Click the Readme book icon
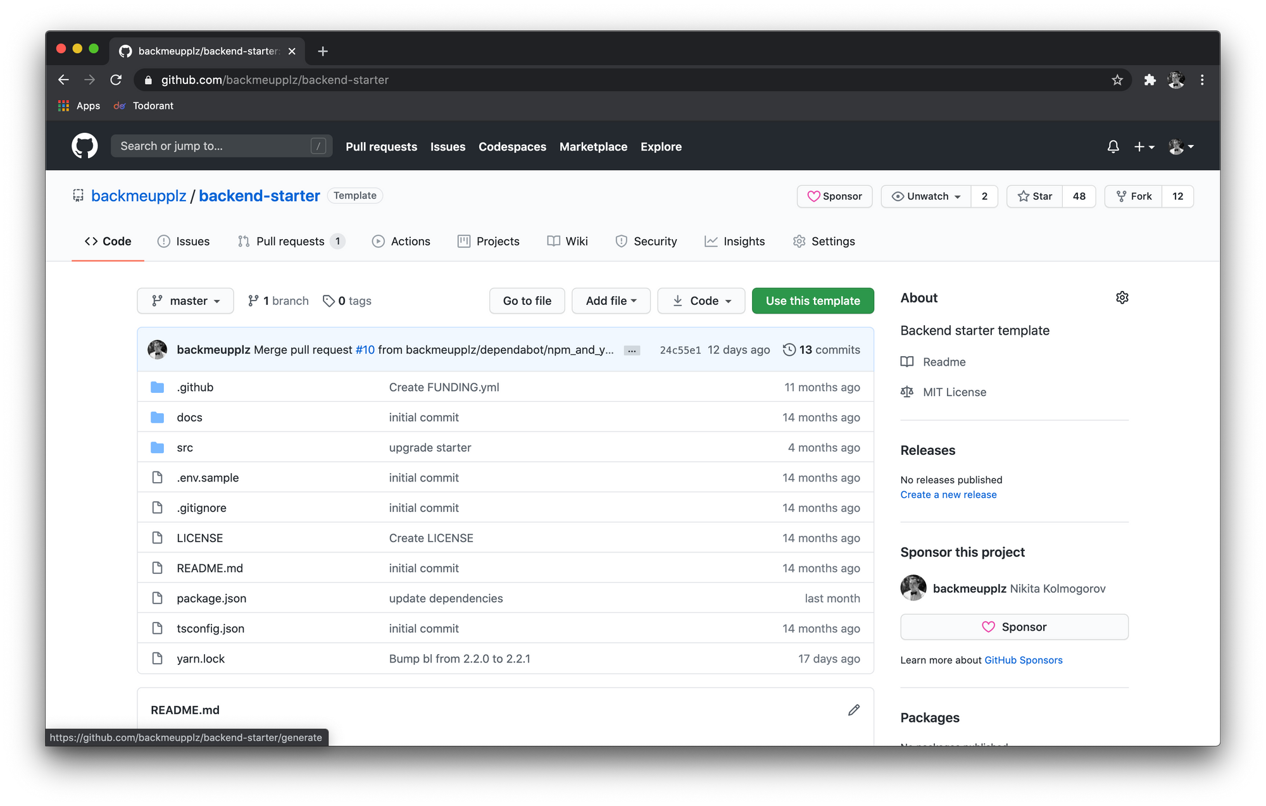The image size is (1266, 806). click(908, 361)
